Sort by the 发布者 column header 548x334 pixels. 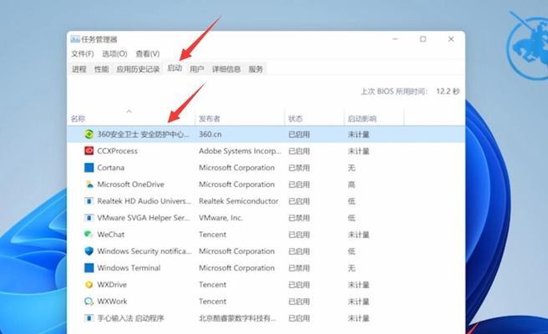coord(210,119)
